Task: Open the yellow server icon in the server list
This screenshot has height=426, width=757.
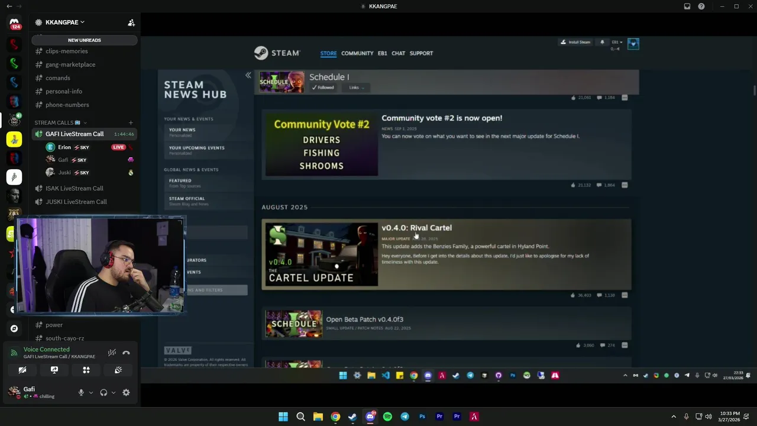Action: coord(14,139)
